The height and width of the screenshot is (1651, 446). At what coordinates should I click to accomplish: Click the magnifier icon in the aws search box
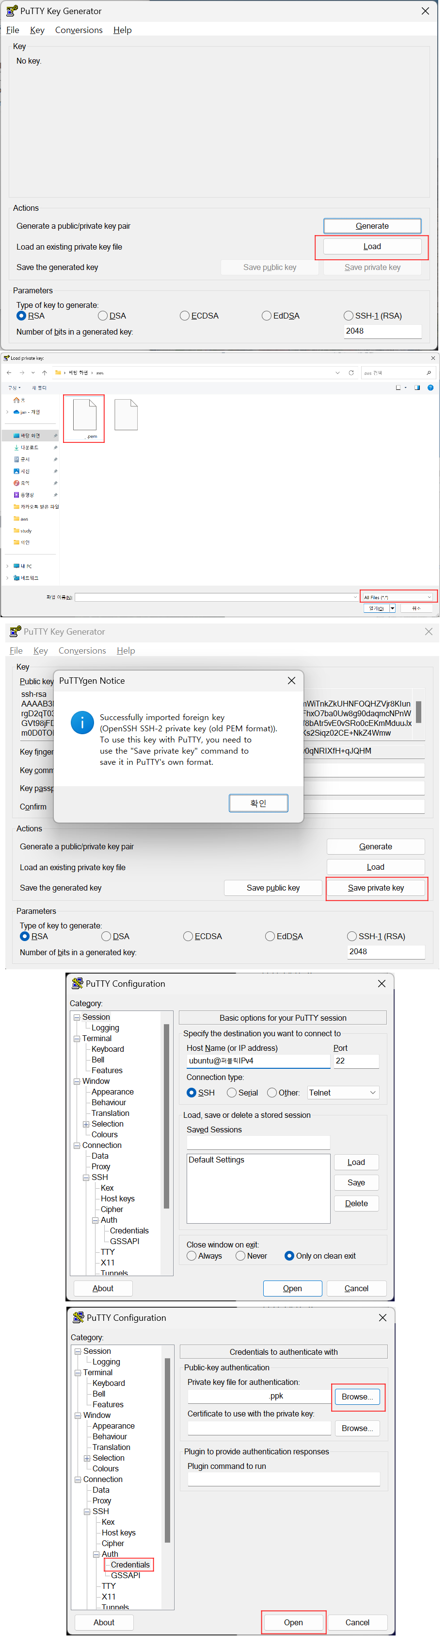click(x=429, y=372)
